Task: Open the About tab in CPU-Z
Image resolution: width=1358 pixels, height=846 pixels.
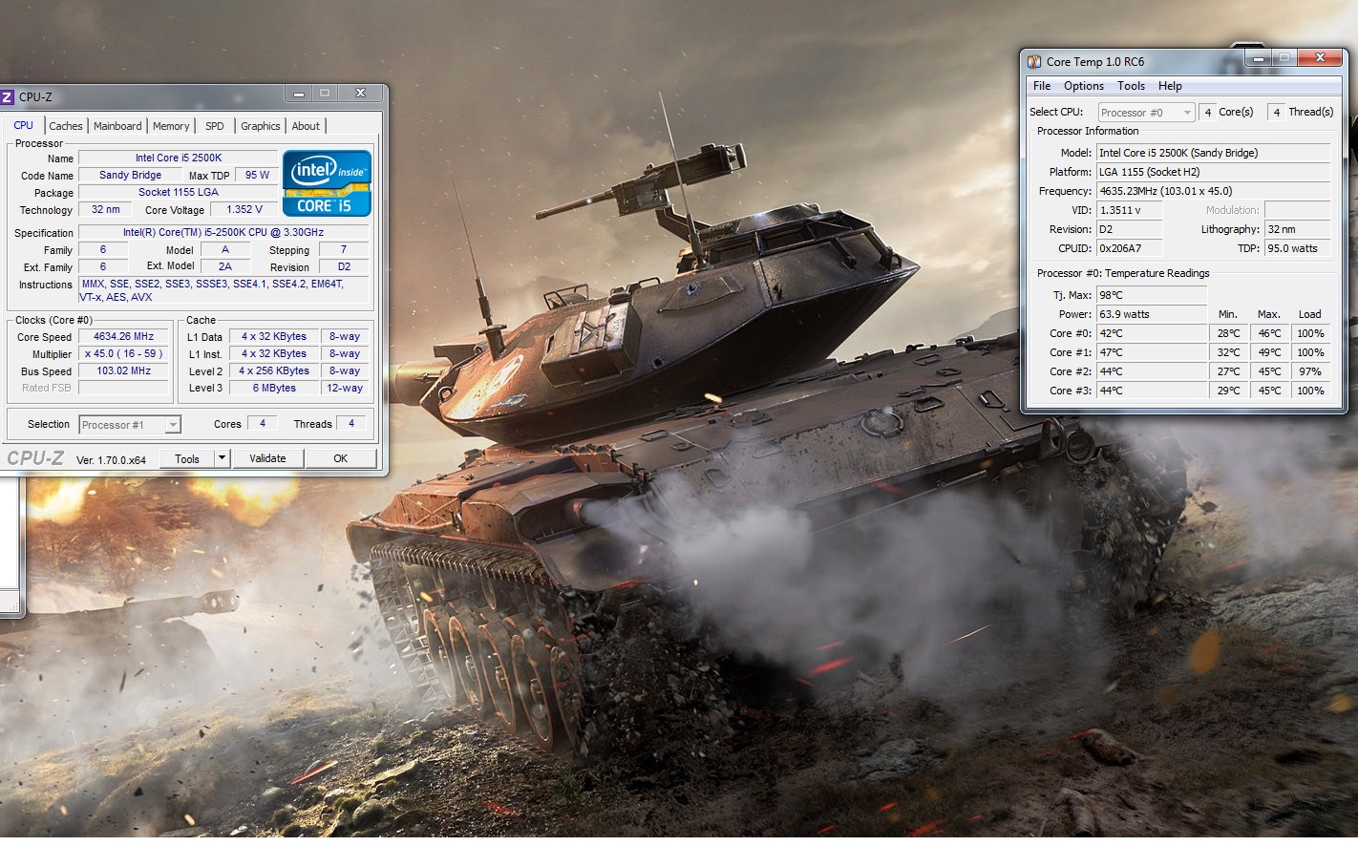Action: tap(306, 126)
